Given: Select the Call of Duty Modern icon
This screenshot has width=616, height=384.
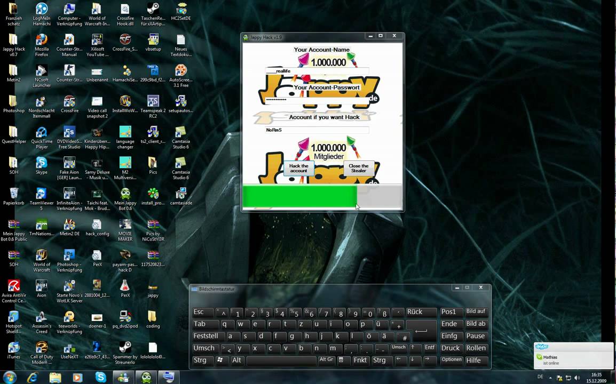Looking at the screenshot, I should (42, 353).
